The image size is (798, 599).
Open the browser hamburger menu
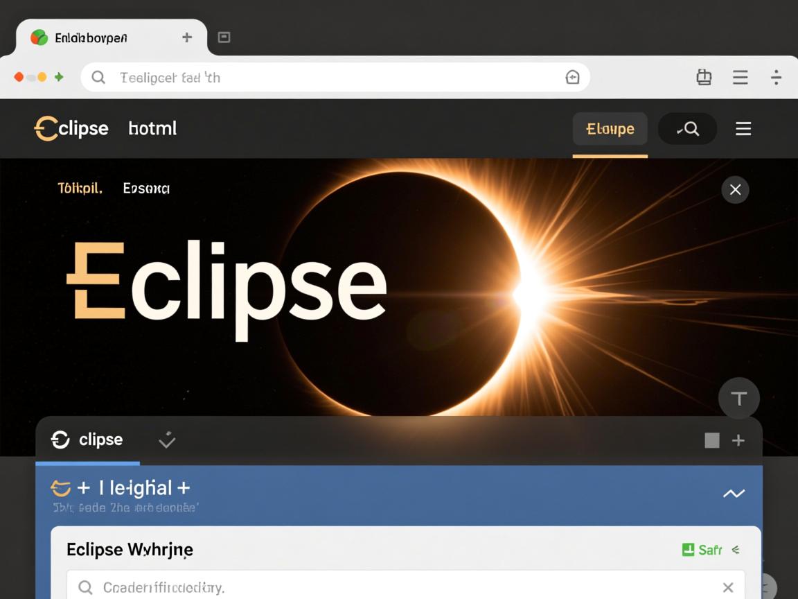click(x=740, y=77)
